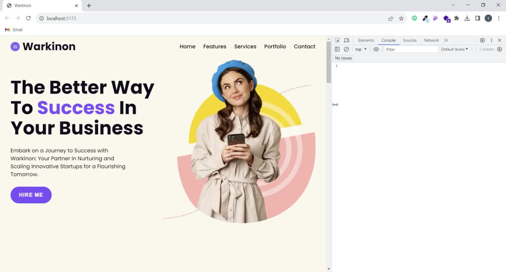Open DevTools settings gear at top right
The height and width of the screenshot is (272, 506).
point(482,40)
